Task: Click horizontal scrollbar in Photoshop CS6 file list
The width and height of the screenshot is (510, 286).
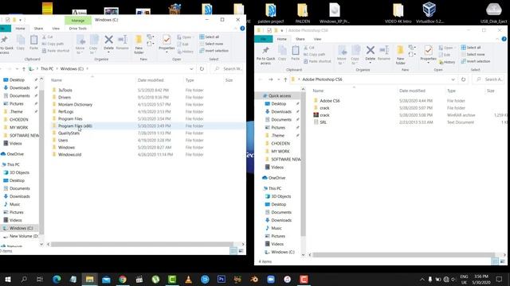Action: (x=403, y=255)
